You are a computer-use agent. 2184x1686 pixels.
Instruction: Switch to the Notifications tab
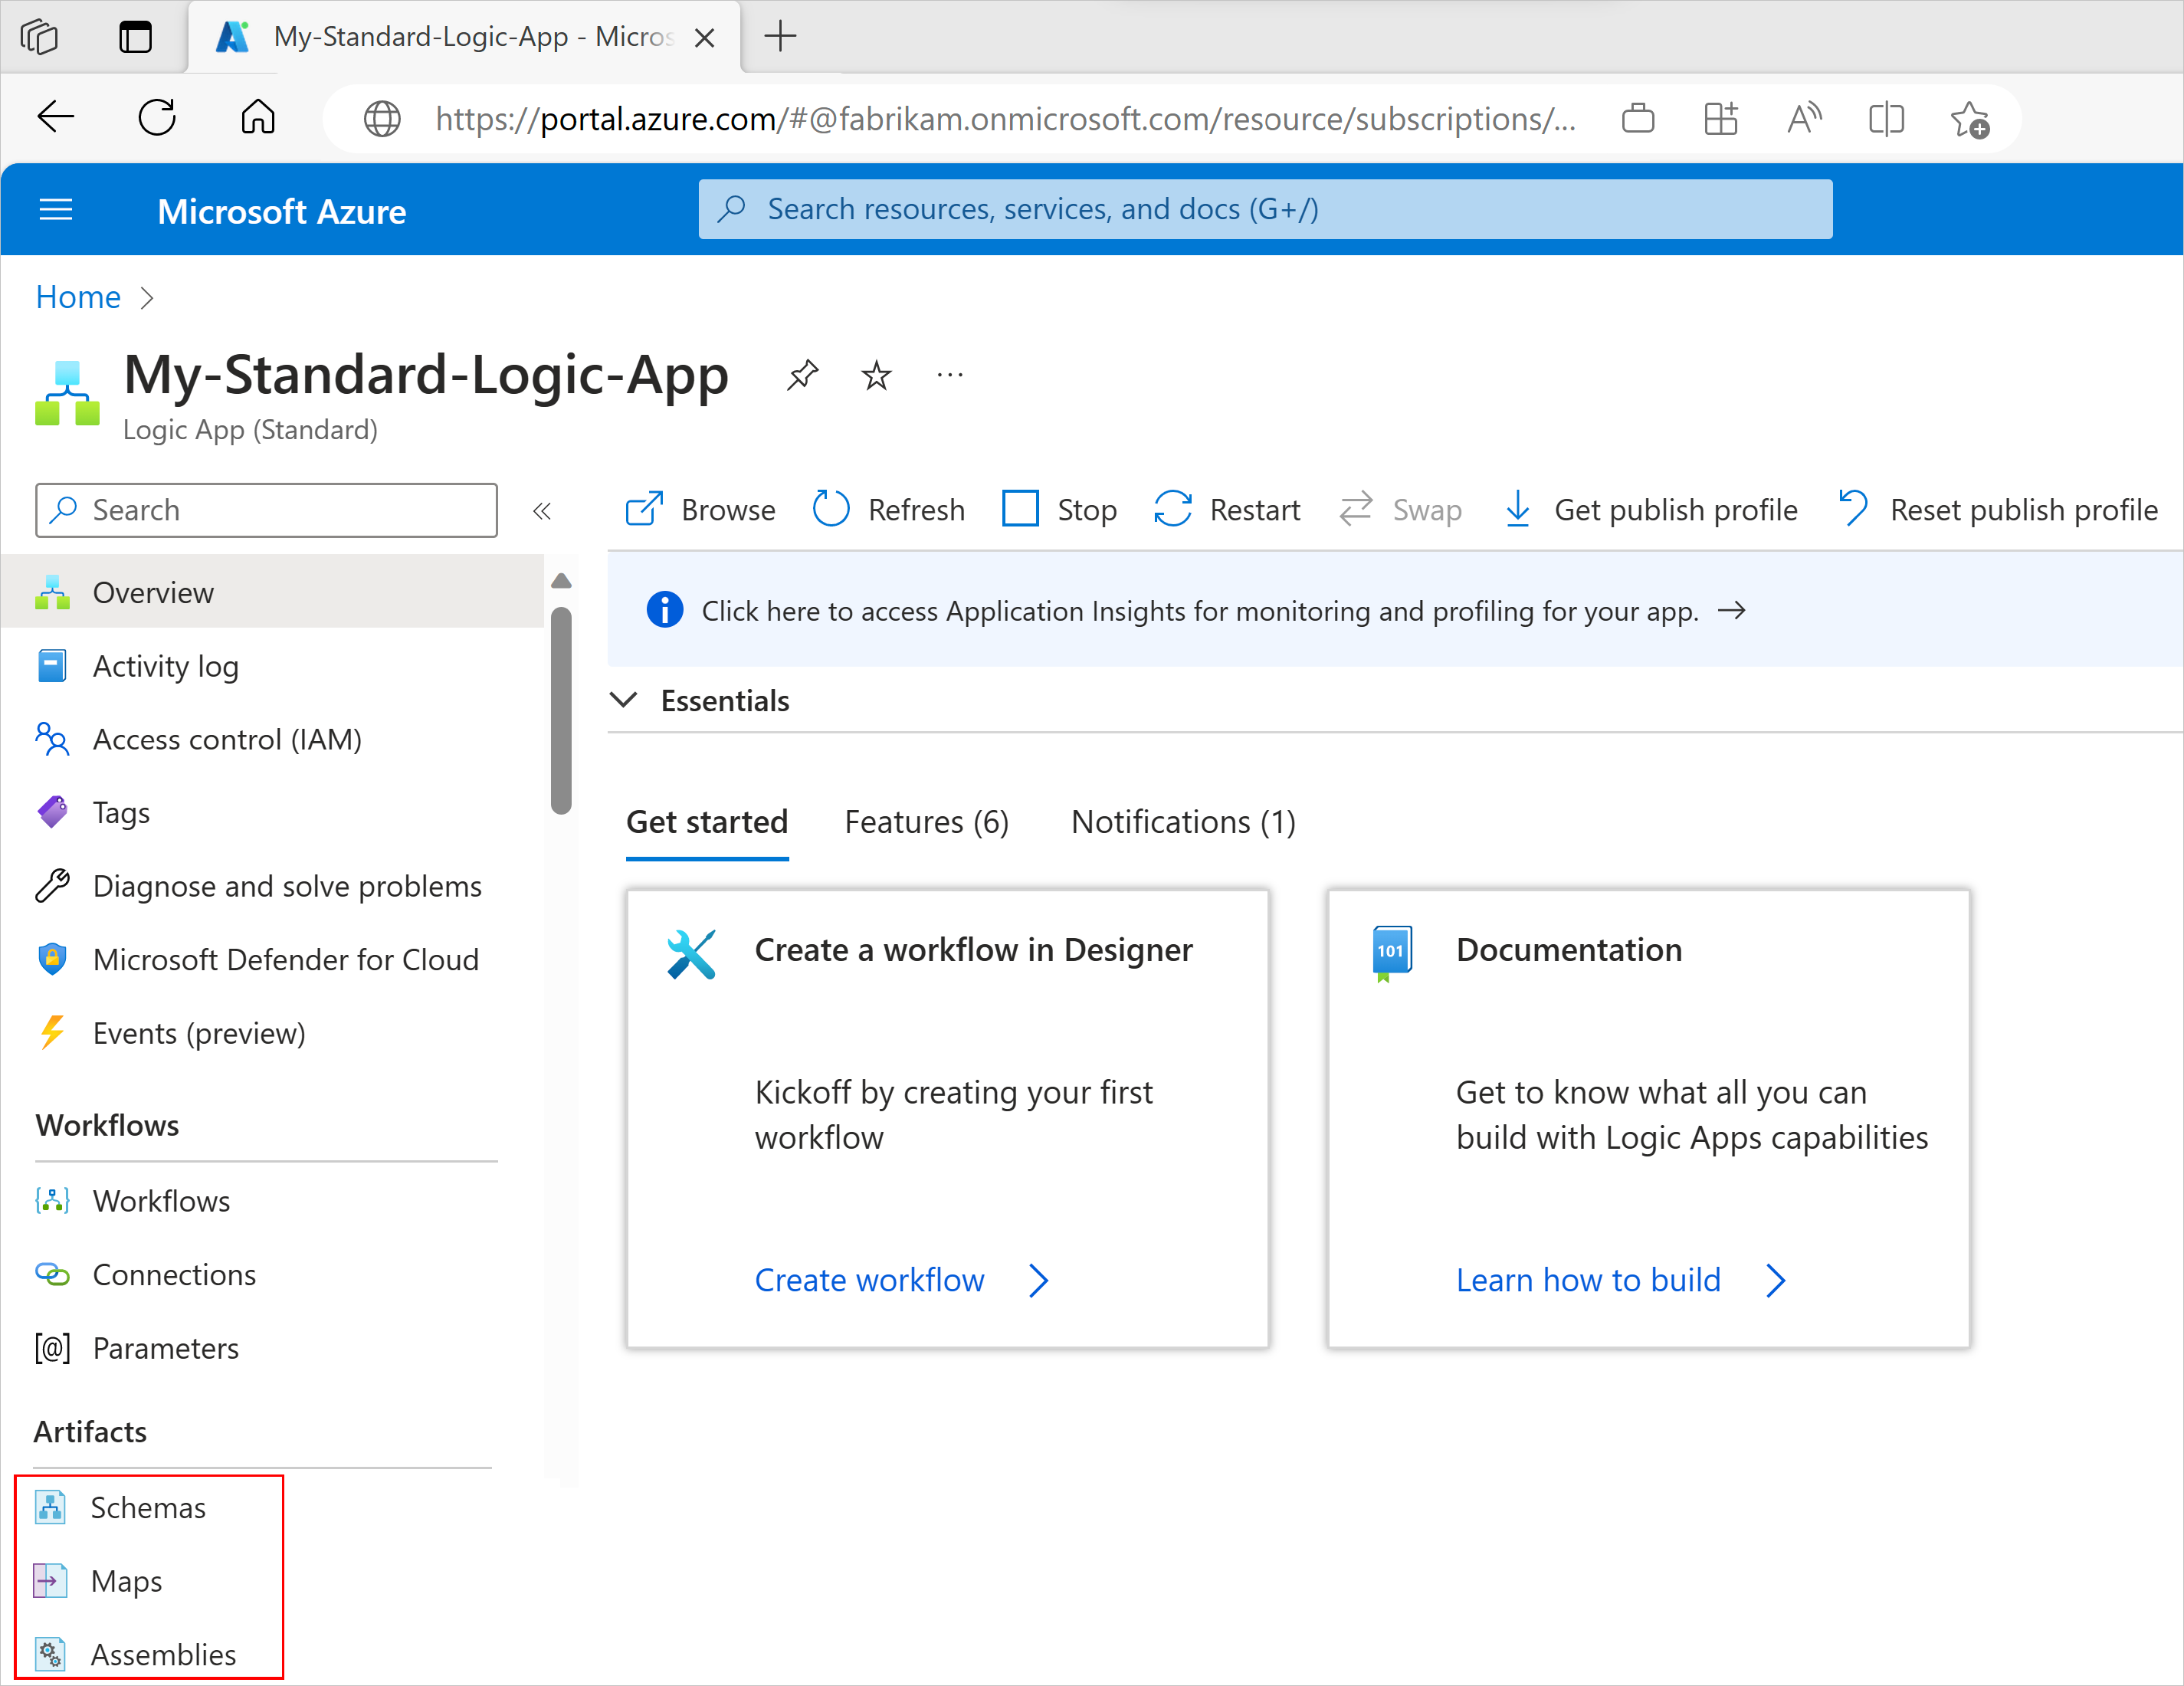pyautogui.click(x=1182, y=821)
